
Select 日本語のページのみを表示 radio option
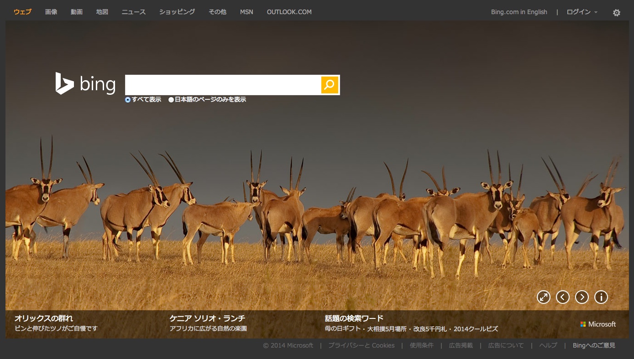pyautogui.click(x=171, y=100)
